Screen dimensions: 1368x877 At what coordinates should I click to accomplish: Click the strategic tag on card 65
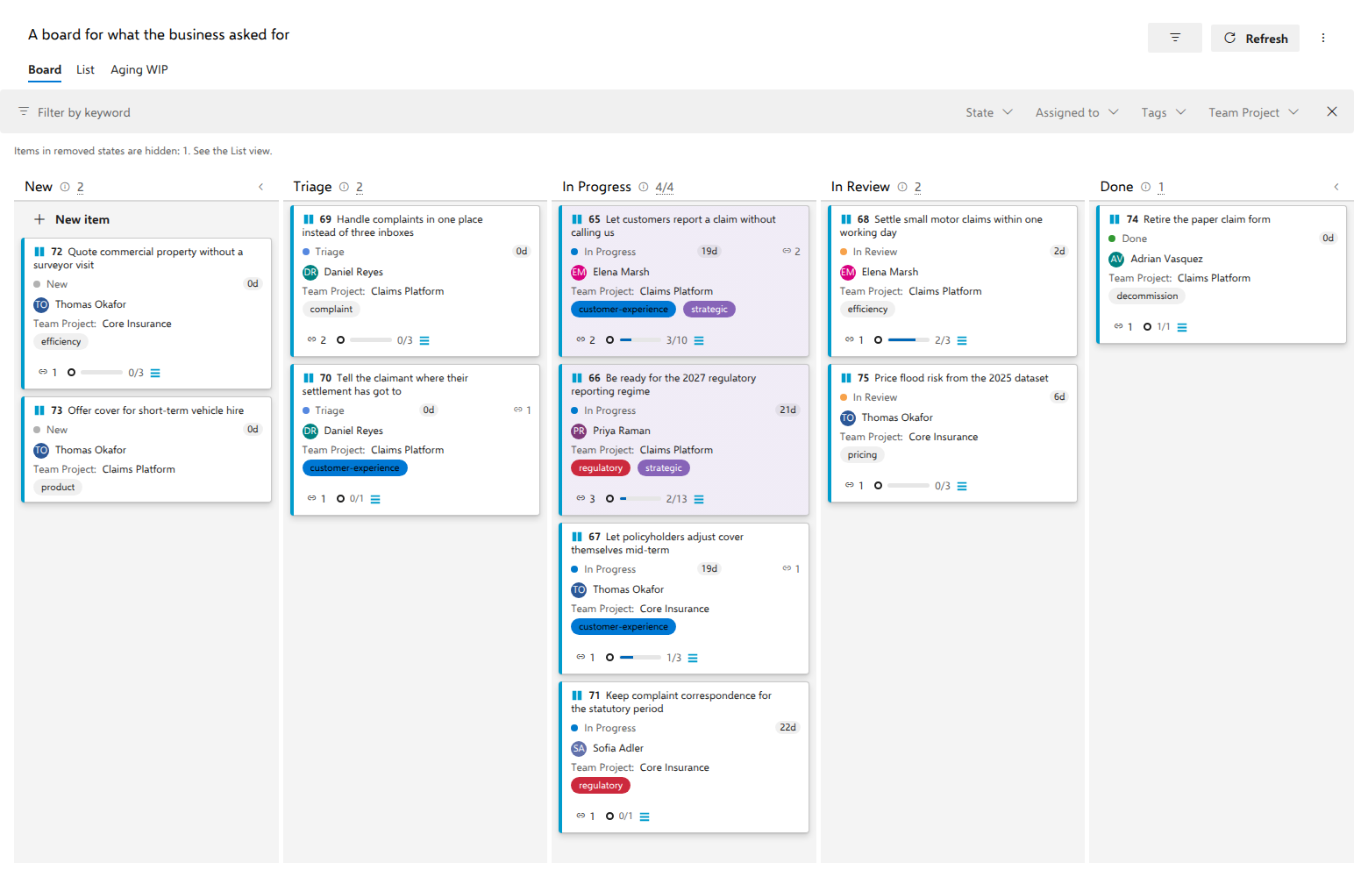709,310
